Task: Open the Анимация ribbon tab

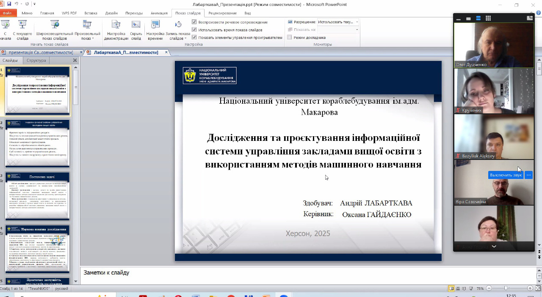Action: [159, 13]
